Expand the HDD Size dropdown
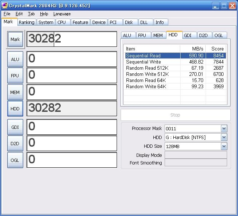Viewport: 238px width, 216px height. 224,146
